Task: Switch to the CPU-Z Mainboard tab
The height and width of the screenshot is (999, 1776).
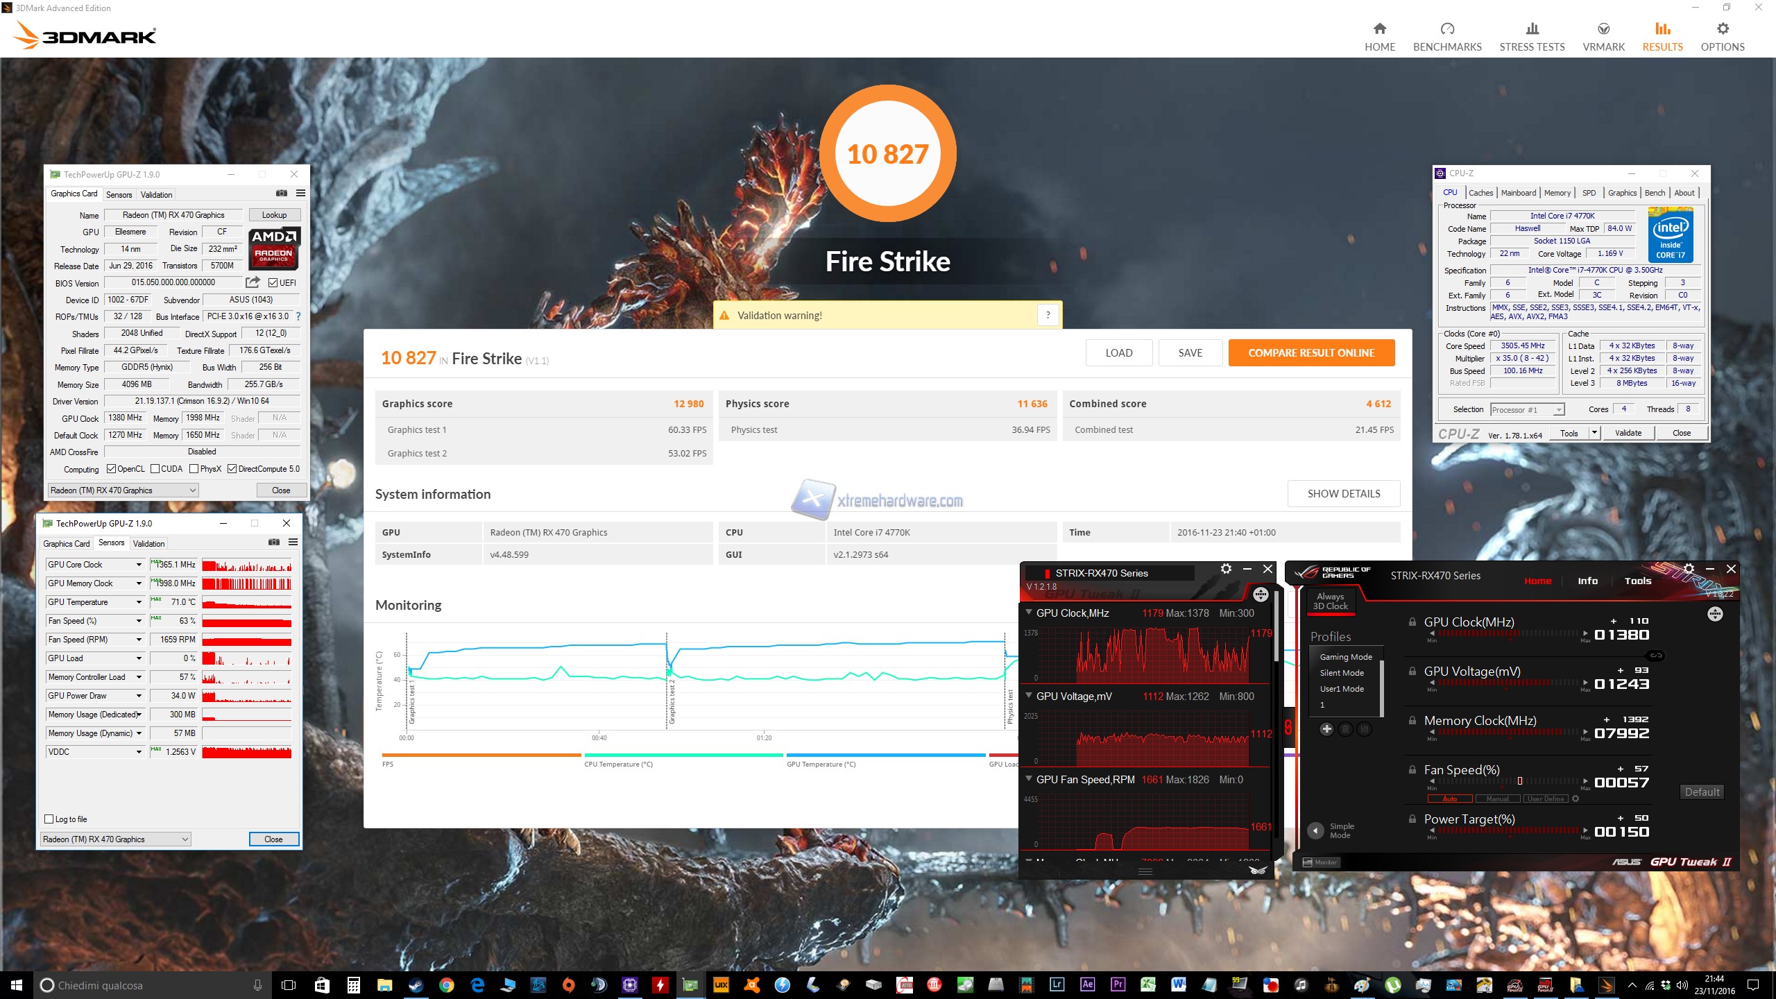Action: click(x=1518, y=194)
